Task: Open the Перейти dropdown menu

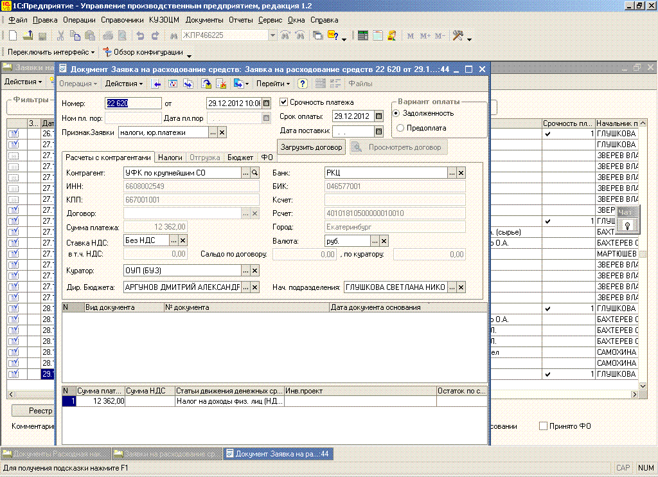Action: tap(272, 84)
